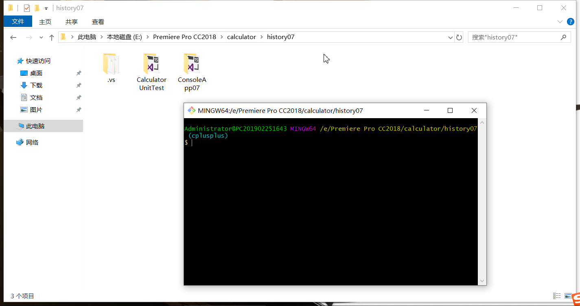Click the search magnifier icon
Image resolution: width=580 pixels, height=306 pixels.
563,37
